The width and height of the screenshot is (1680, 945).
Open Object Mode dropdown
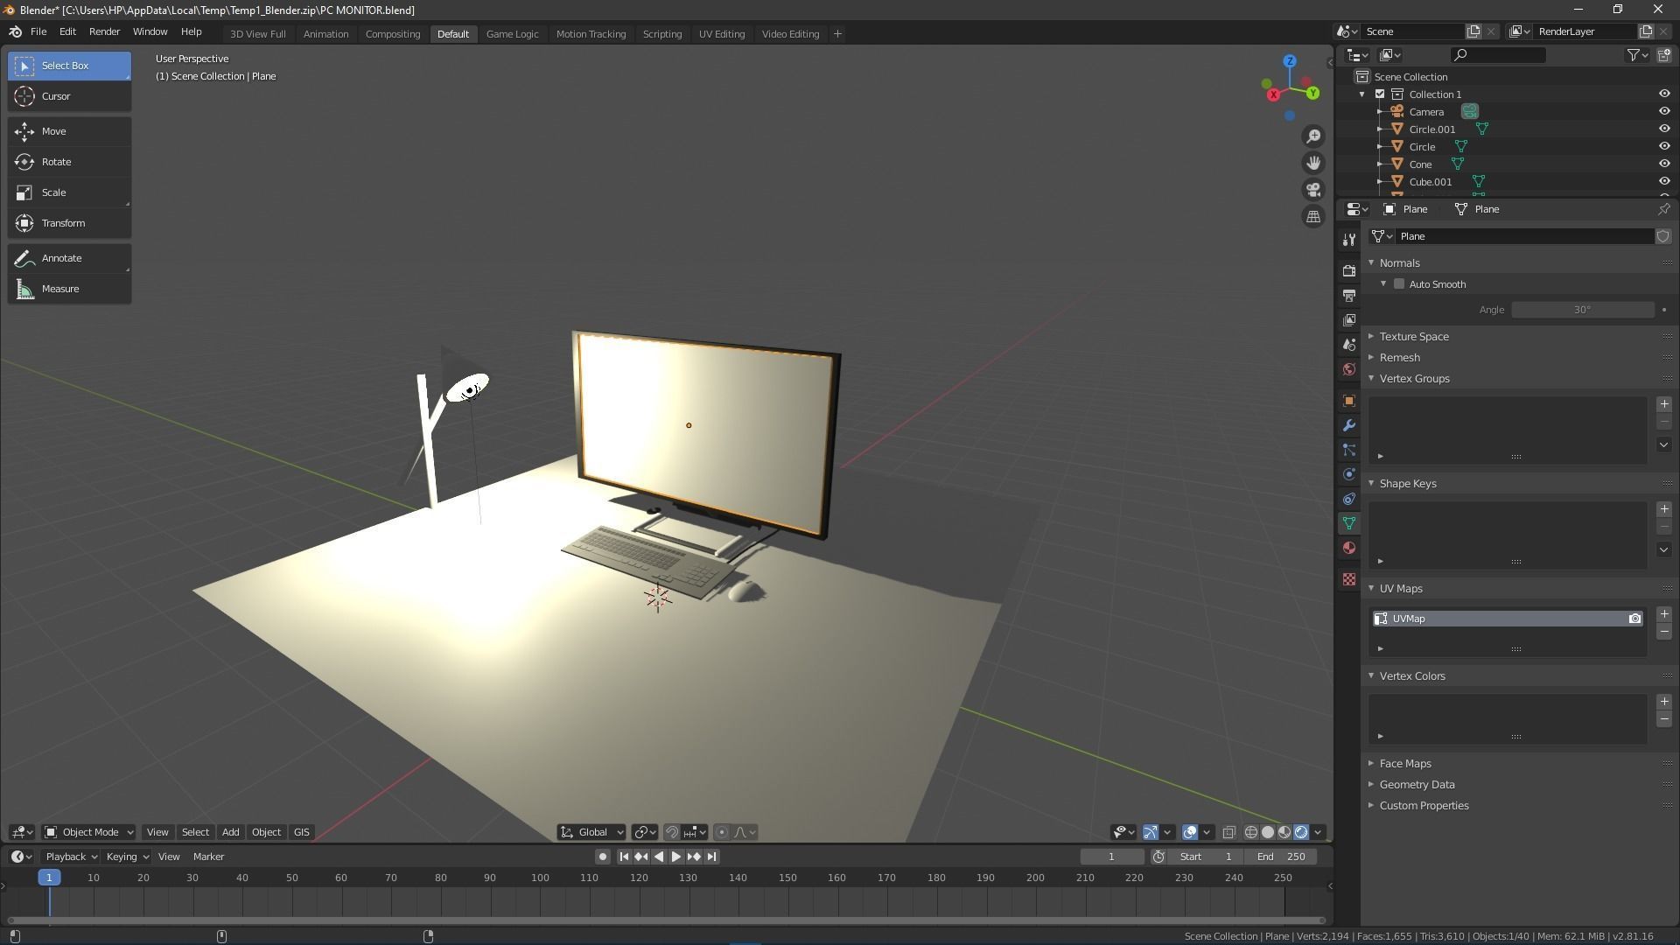88,832
